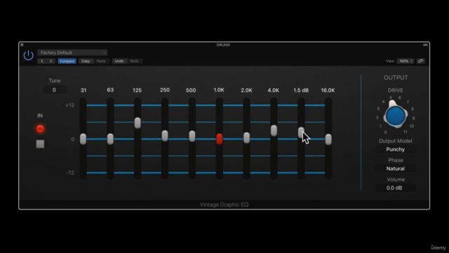Click the 125 Hz band fader handle
The width and height of the screenshot is (449, 253).
(x=138, y=123)
